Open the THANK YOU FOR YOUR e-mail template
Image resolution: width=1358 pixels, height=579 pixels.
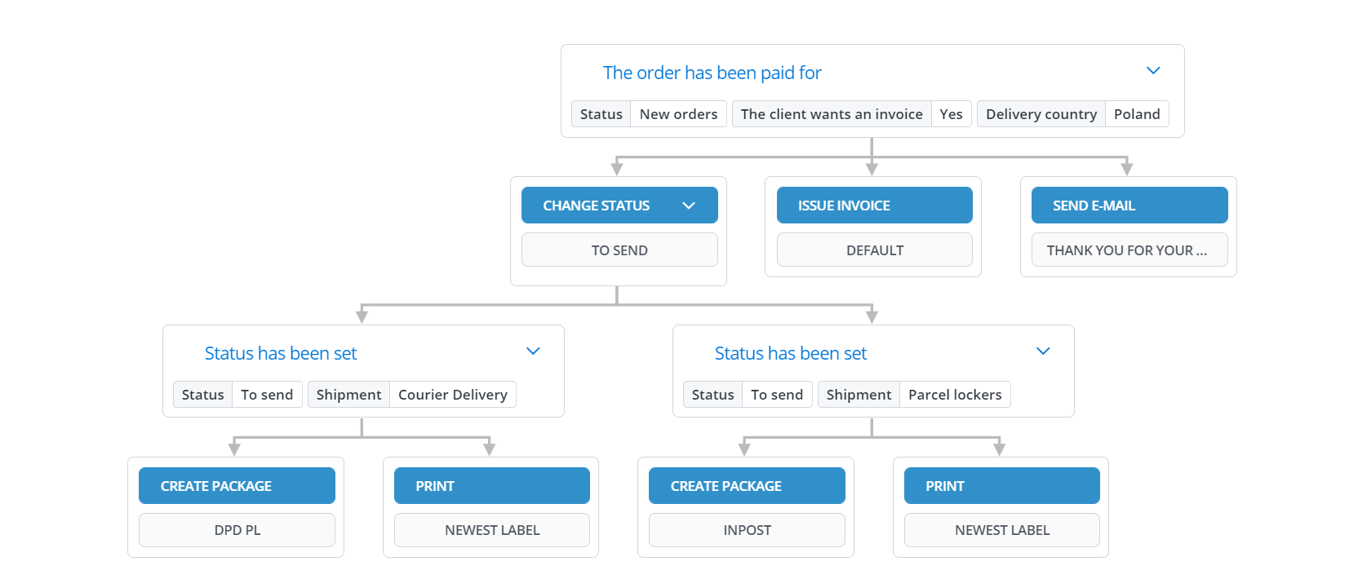1129,250
